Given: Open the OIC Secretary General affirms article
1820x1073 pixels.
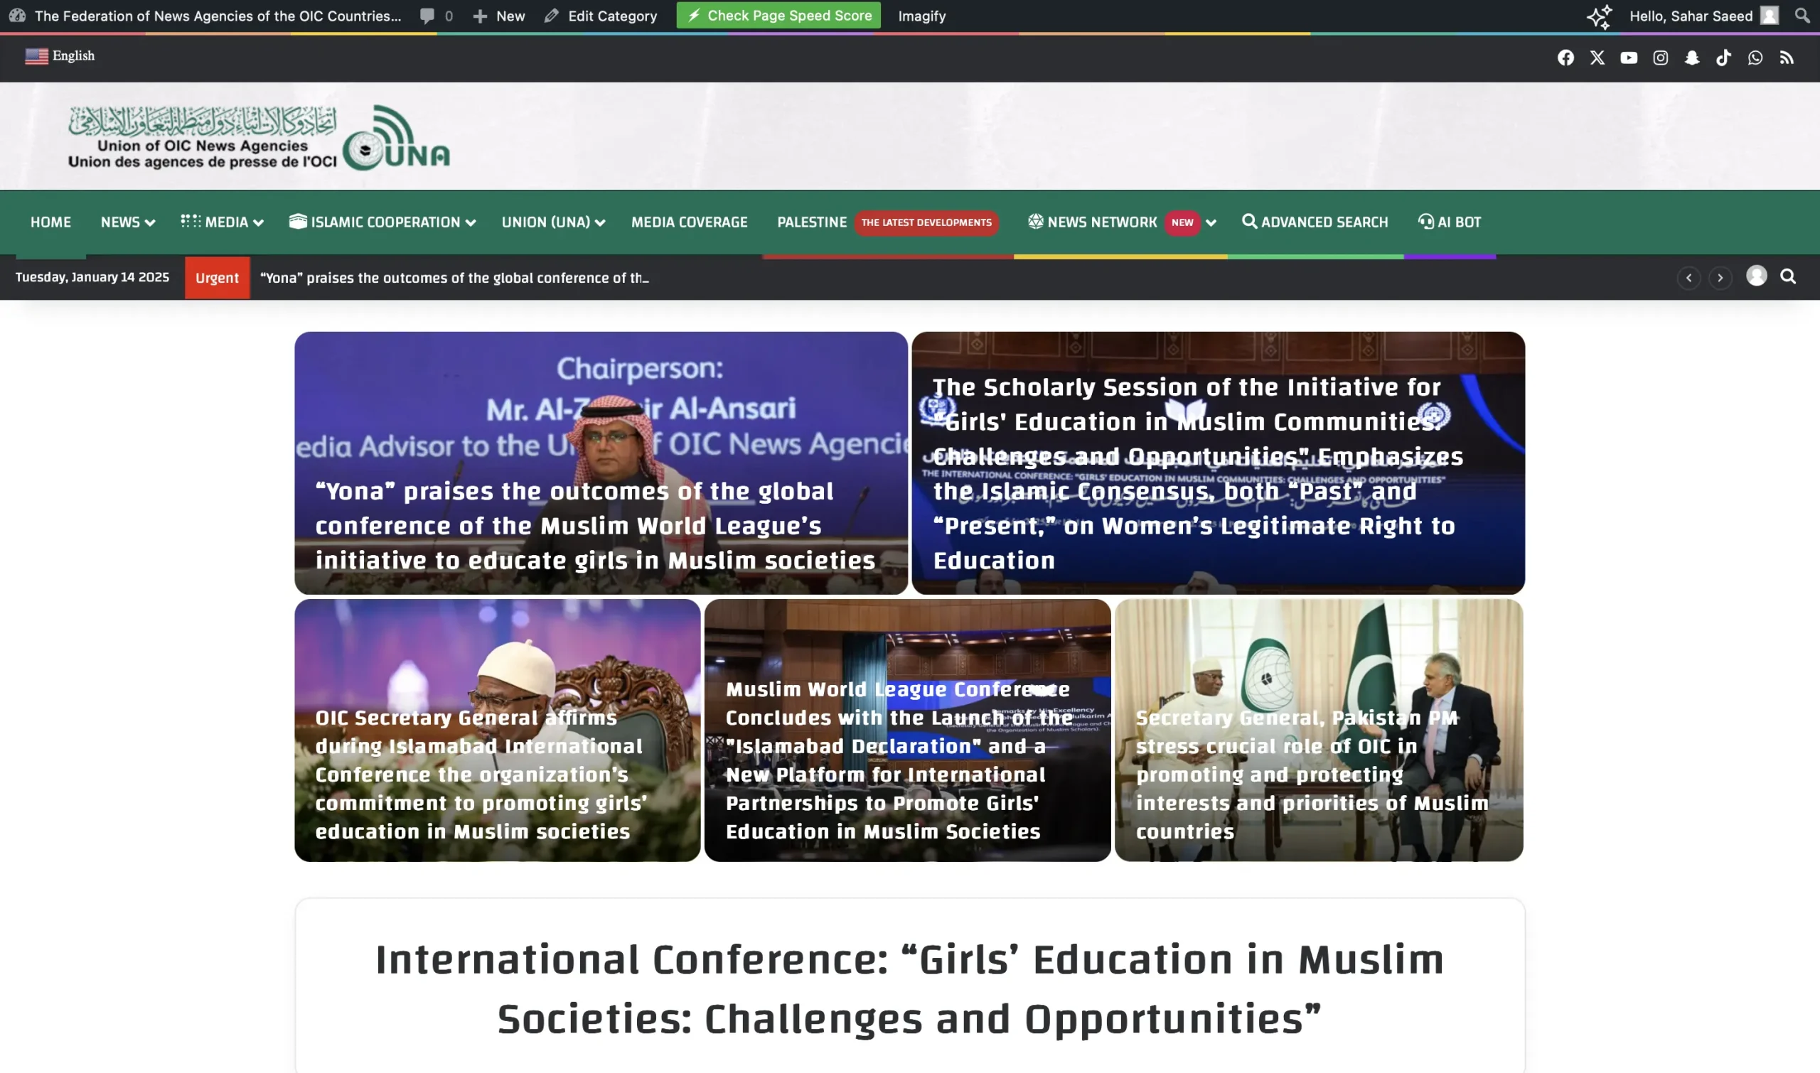Looking at the screenshot, I should (x=498, y=730).
